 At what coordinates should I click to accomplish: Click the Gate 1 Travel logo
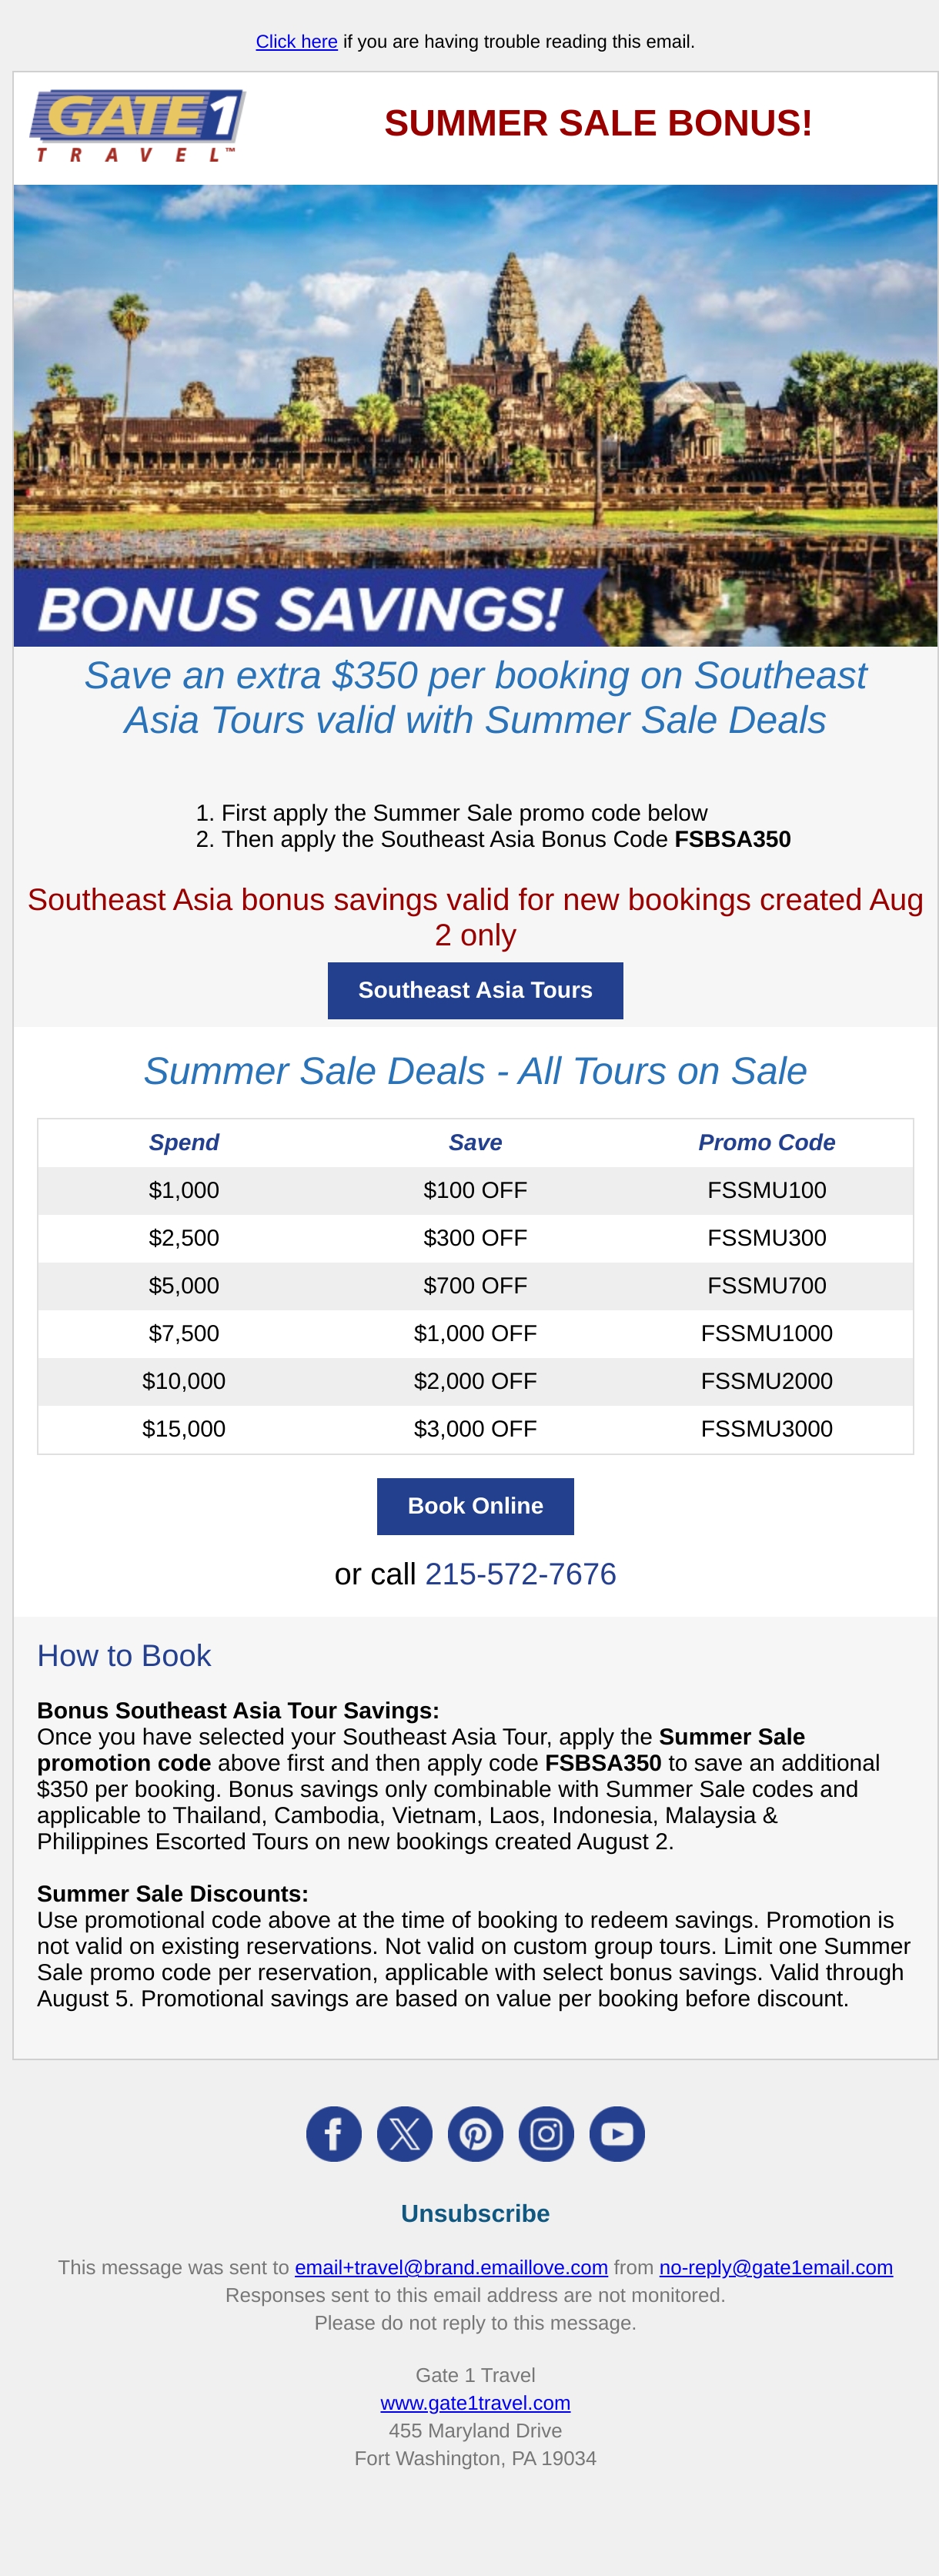point(138,126)
